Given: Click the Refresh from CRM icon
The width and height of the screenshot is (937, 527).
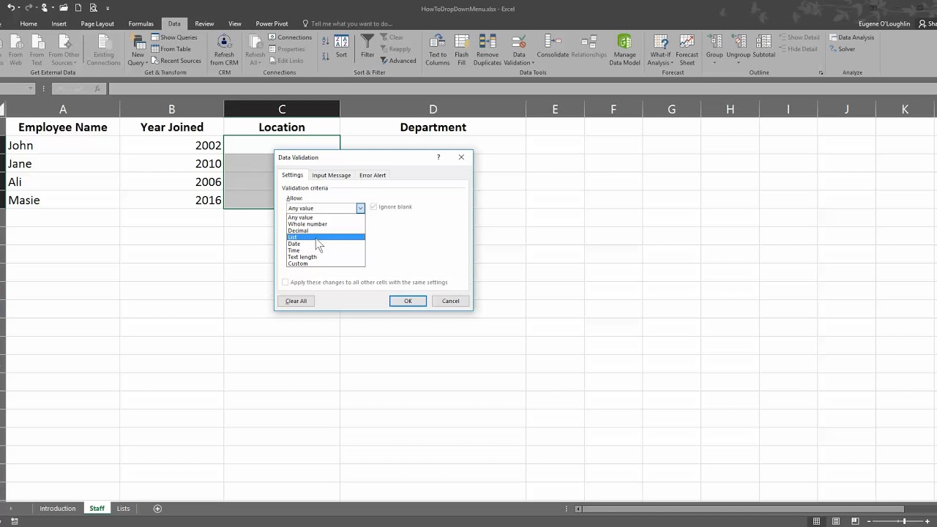Looking at the screenshot, I should pyautogui.click(x=224, y=50).
